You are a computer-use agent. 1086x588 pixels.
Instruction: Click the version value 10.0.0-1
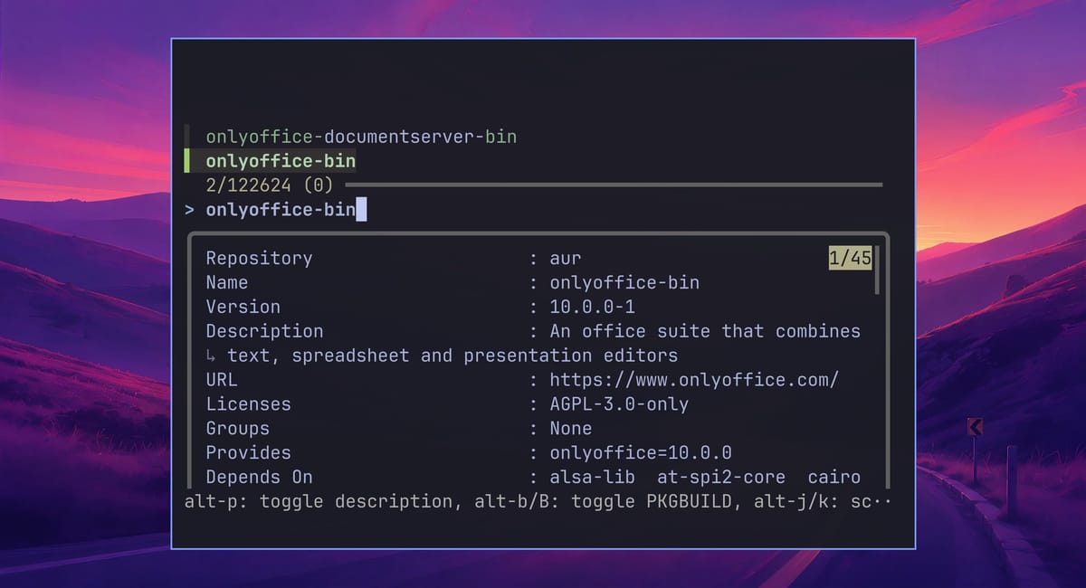pyautogui.click(x=592, y=307)
